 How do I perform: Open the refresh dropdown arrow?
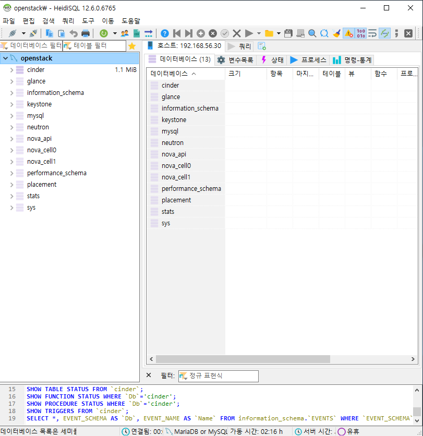click(115, 34)
